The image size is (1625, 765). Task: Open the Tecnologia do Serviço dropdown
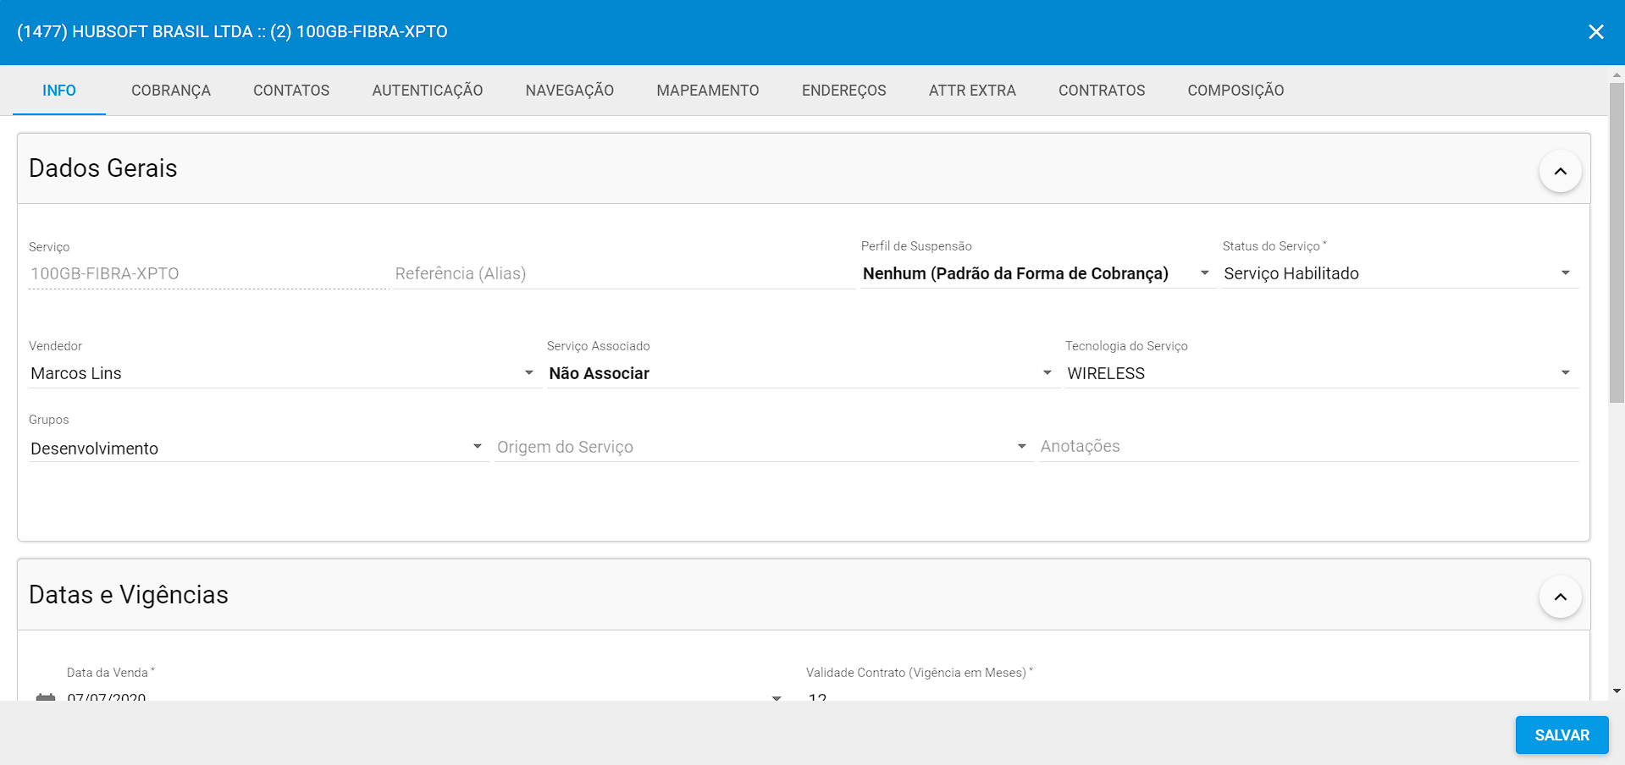point(1321,373)
